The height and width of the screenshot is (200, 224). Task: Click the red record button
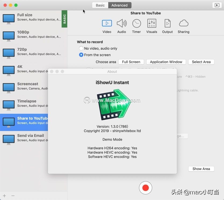pyautogui.click(x=145, y=188)
